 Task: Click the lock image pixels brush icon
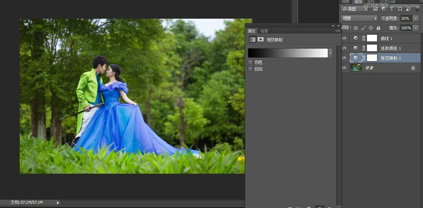(x=363, y=28)
